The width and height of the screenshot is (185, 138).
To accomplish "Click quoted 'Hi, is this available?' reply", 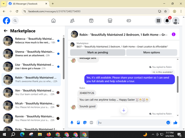I will (162, 72).
